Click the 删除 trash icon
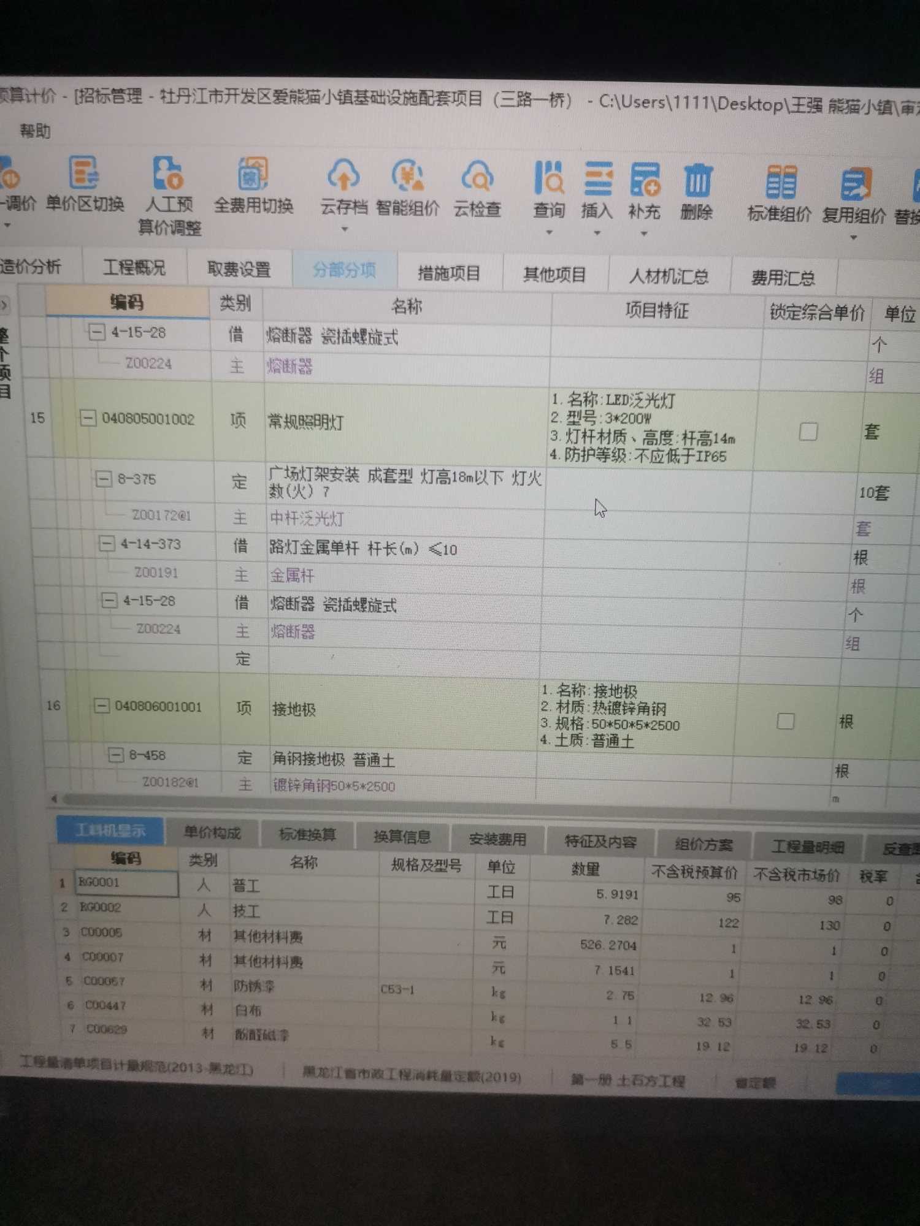 click(697, 181)
